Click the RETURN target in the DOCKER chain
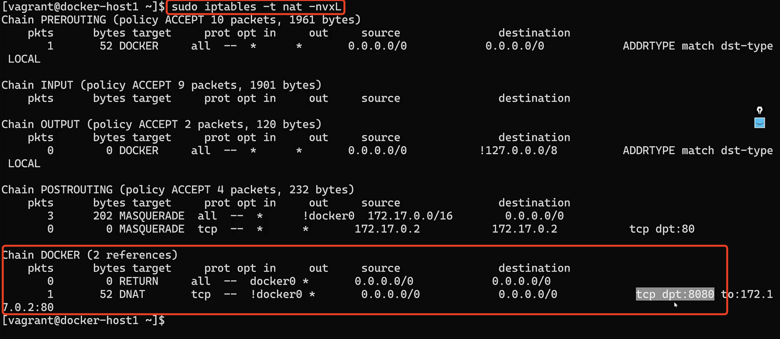The width and height of the screenshot is (780, 339). pos(139,281)
